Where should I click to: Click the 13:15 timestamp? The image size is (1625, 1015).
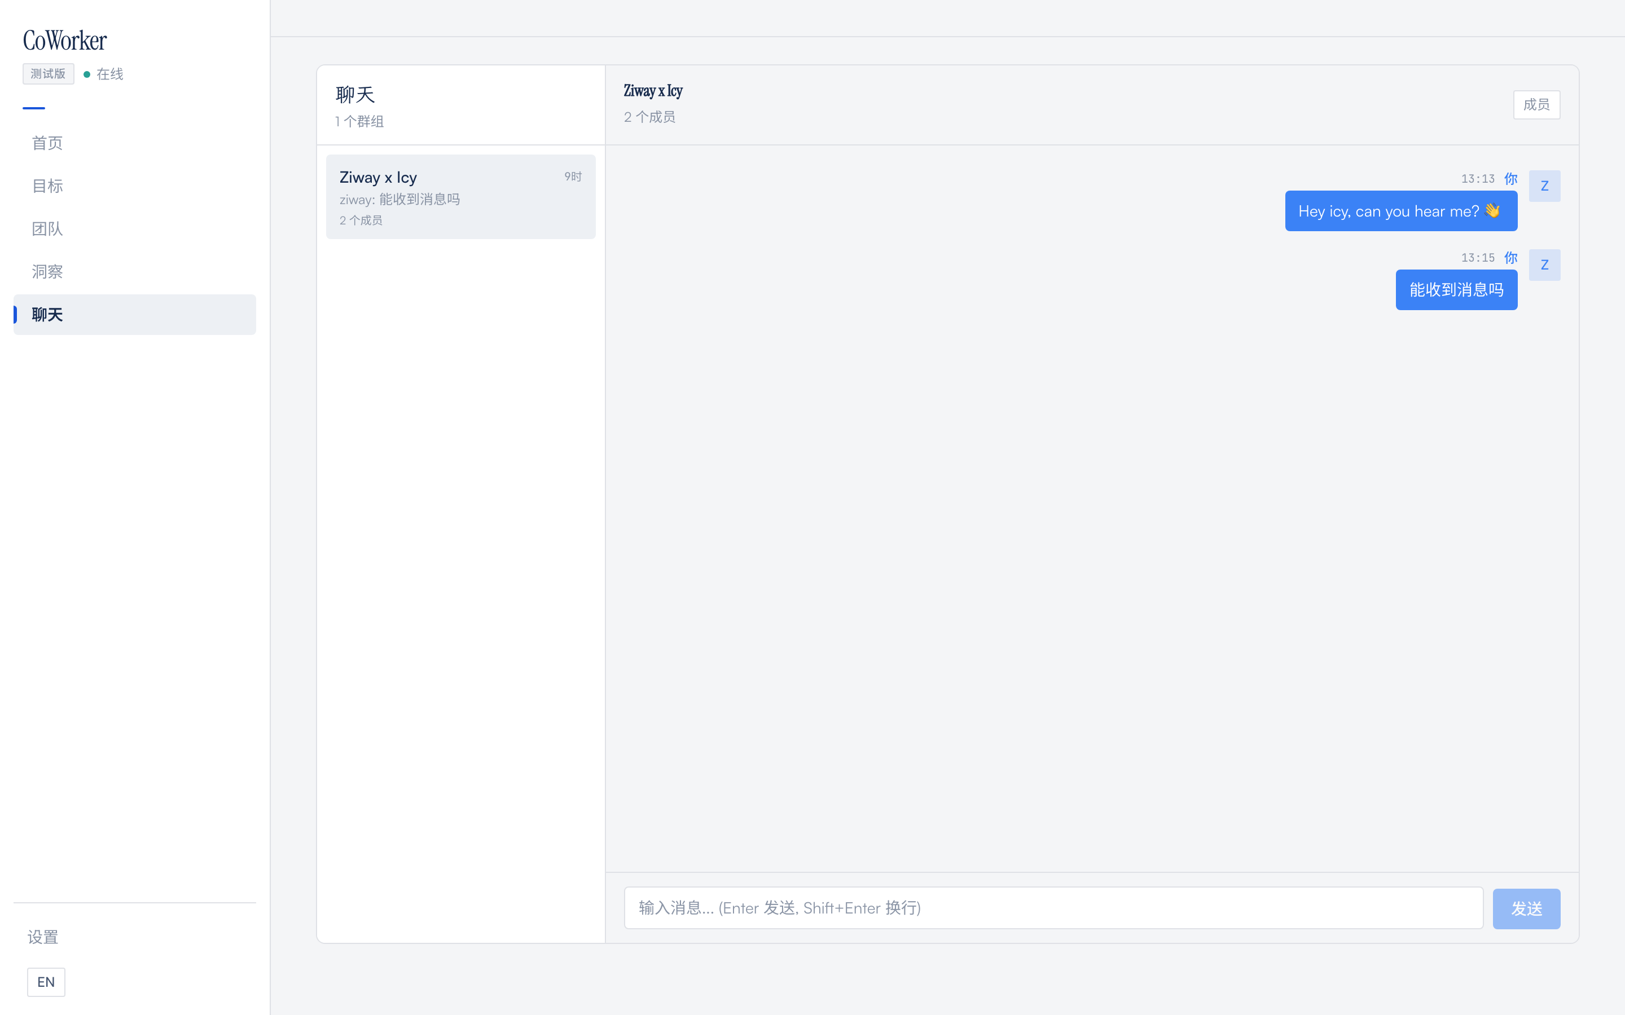[x=1477, y=258]
